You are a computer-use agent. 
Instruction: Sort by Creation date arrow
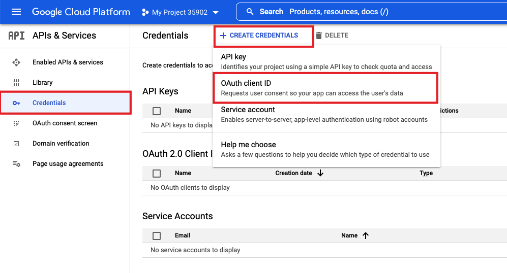[320, 173]
